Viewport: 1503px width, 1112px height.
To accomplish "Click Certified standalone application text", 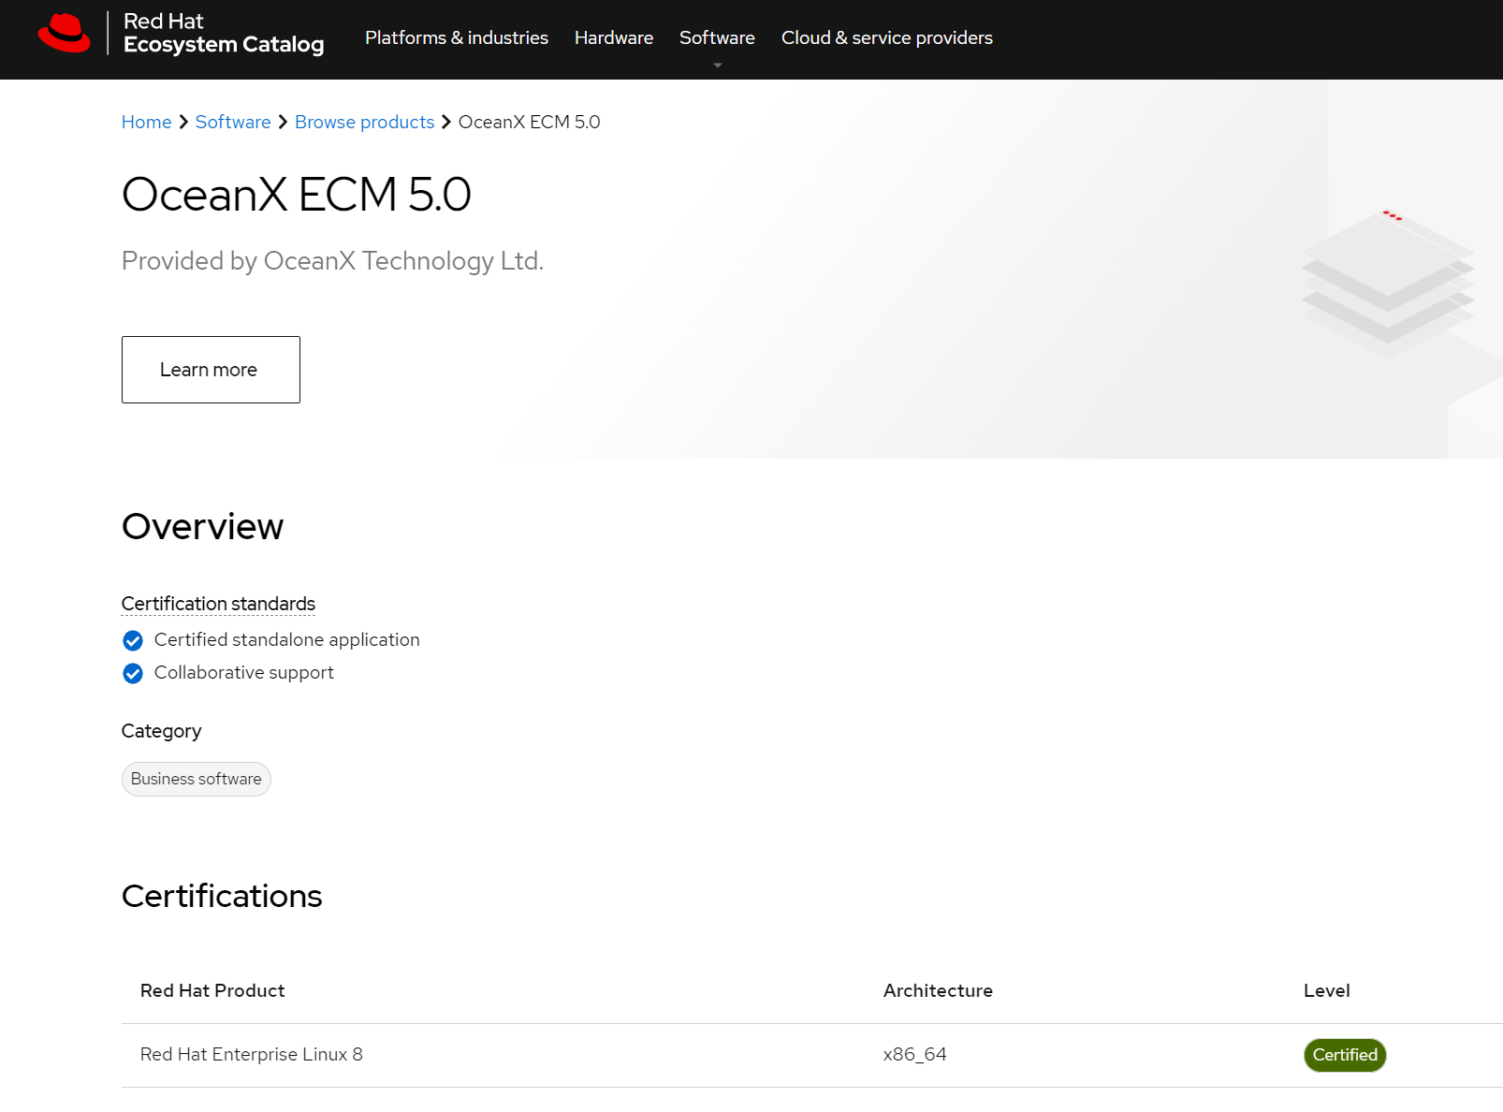I will (x=287, y=639).
